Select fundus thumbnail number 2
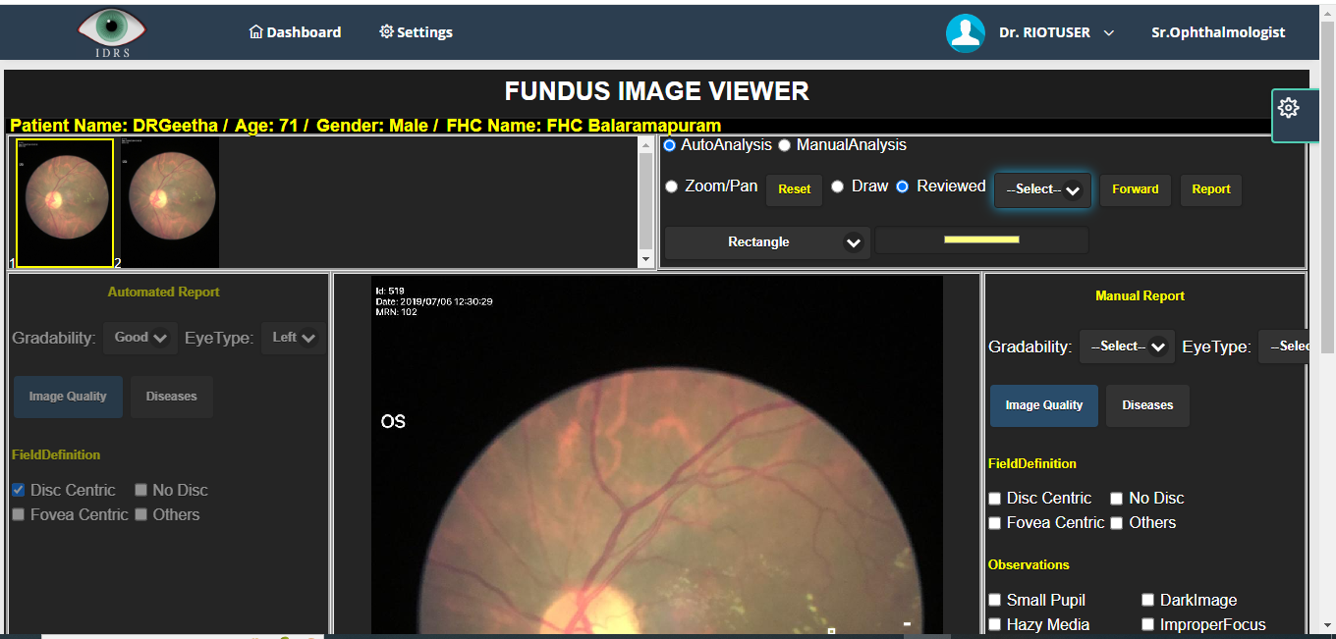Screen dimensions: 1336x639 click(x=170, y=202)
